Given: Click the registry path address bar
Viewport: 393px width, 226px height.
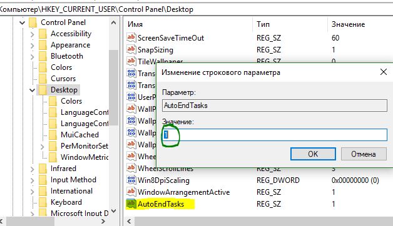Looking at the screenshot, I should click(196, 9).
